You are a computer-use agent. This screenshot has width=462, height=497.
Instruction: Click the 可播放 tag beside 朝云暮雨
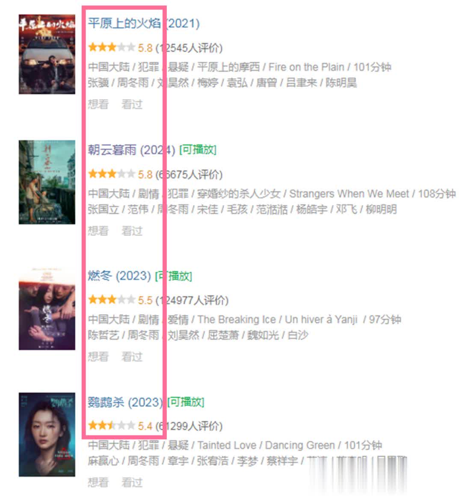click(198, 150)
